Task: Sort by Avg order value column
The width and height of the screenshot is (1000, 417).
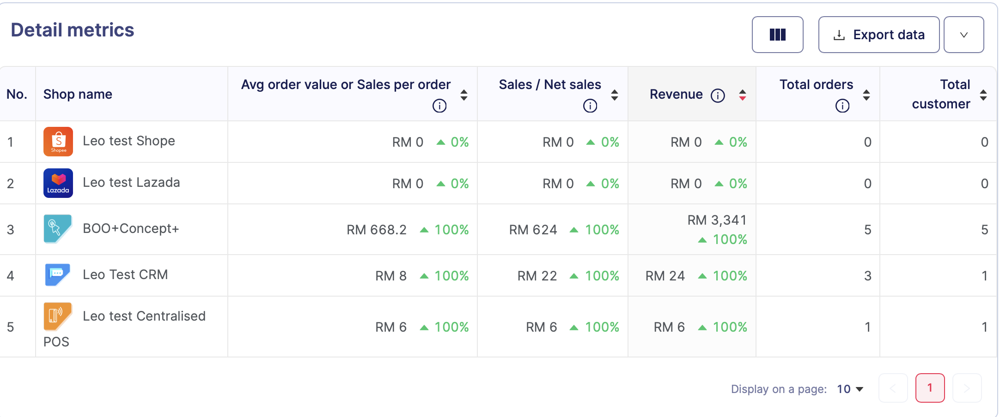Action: point(464,95)
